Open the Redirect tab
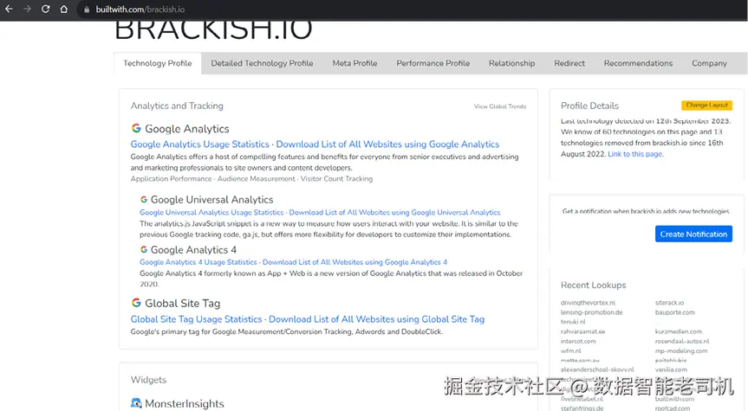This screenshot has height=411, width=748. (x=569, y=63)
